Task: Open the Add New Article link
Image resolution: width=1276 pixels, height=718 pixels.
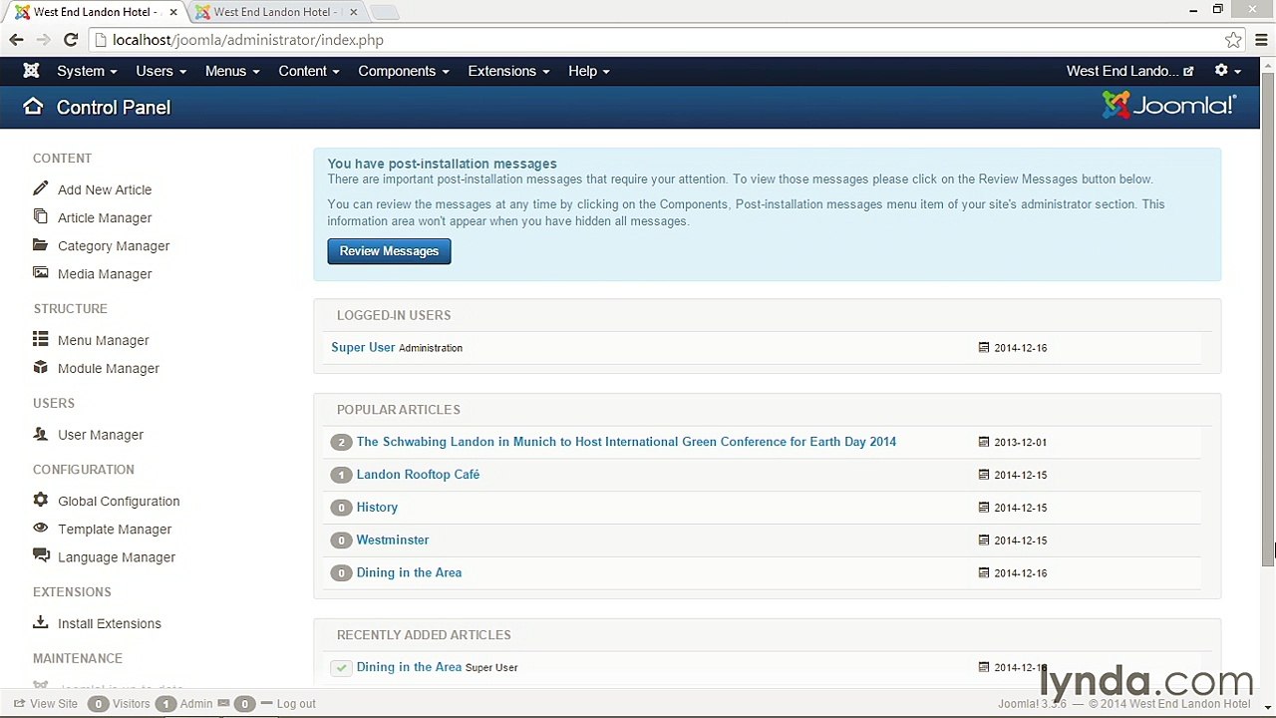Action: (x=105, y=189)
